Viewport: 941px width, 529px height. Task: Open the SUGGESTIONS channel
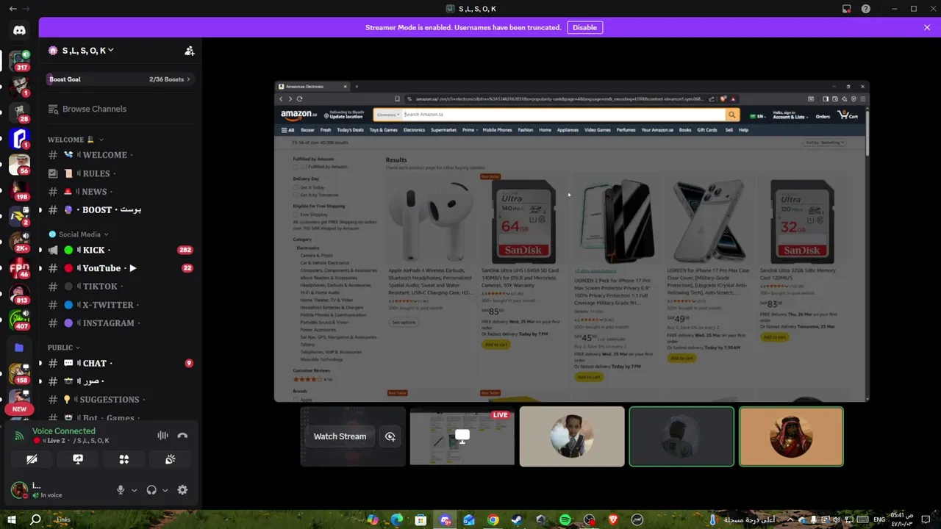[120, 400]
